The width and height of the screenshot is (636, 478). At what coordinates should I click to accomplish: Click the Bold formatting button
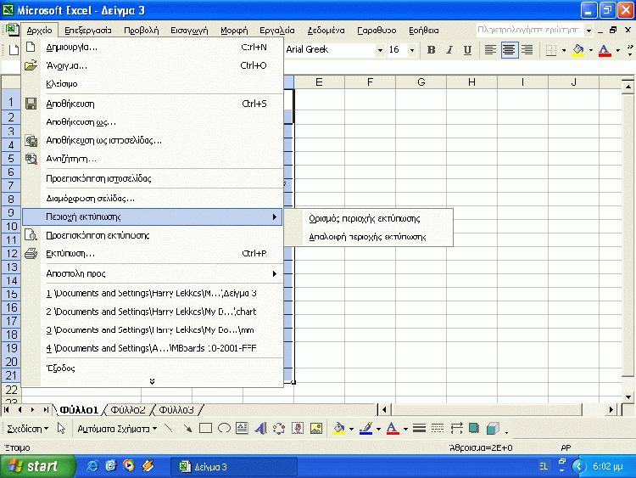click(x=431, y=49)
